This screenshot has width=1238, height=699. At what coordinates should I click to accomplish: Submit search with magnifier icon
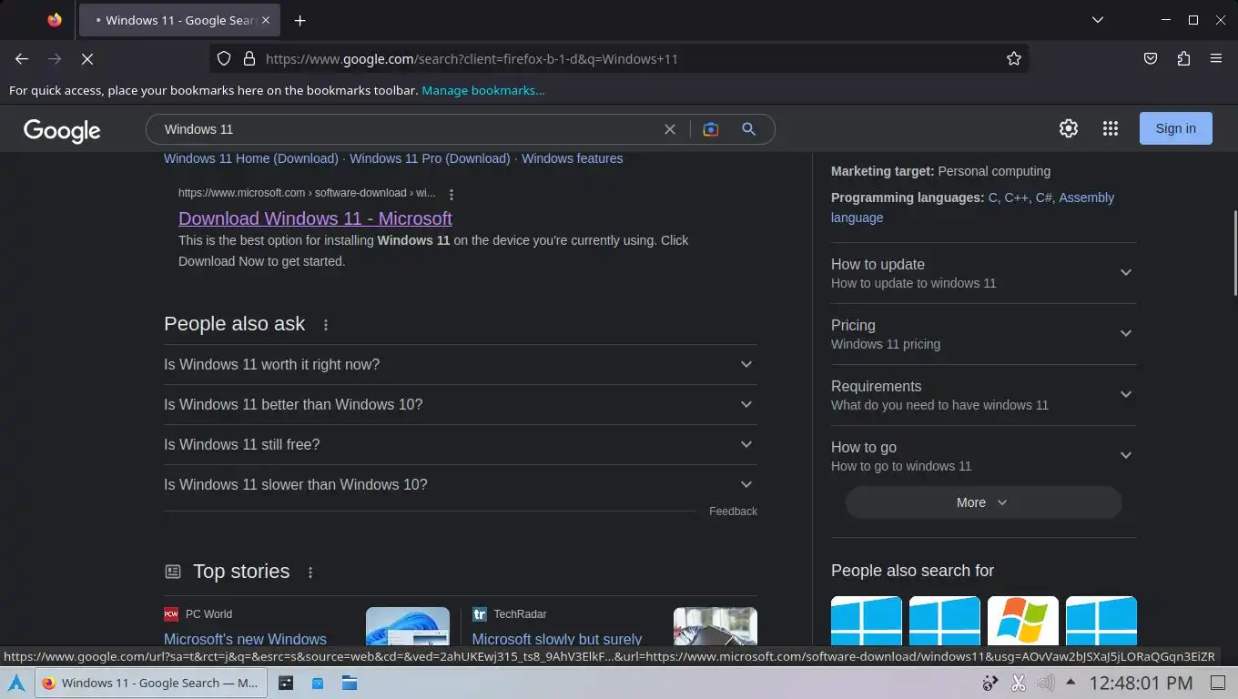click(x=748, y=129)
